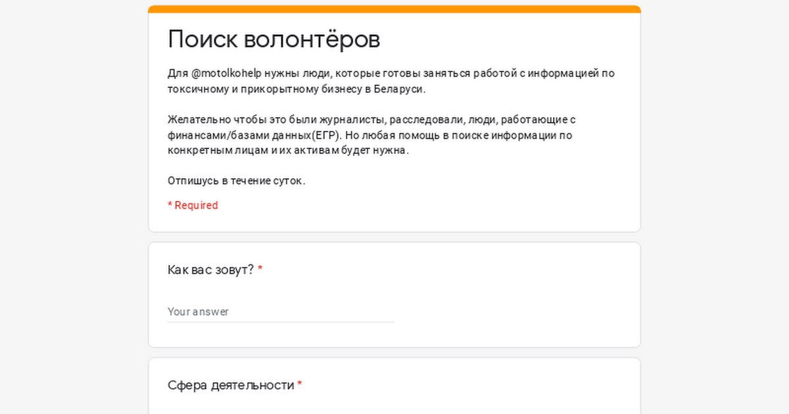The height and width of the screenshot is (414, 789).
Task: Click the red asterisk after "Сфера деятельности"
Action: (x=300, y=385)
